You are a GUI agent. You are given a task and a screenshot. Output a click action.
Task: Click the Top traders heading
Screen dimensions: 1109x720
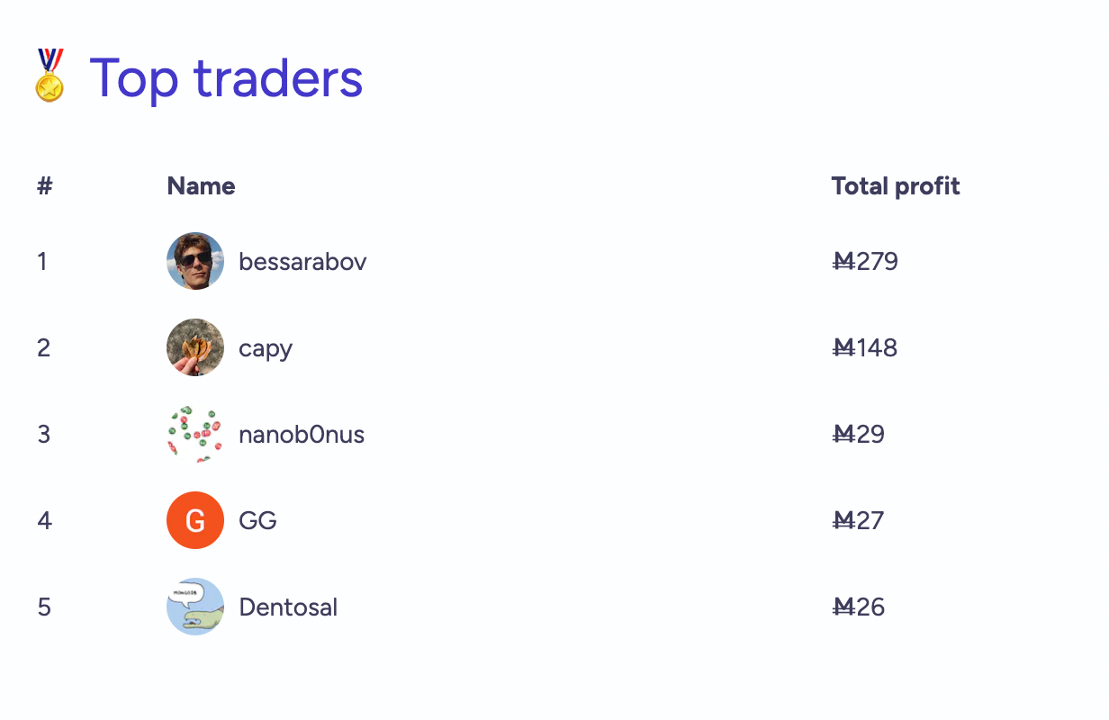coord(226,77)
